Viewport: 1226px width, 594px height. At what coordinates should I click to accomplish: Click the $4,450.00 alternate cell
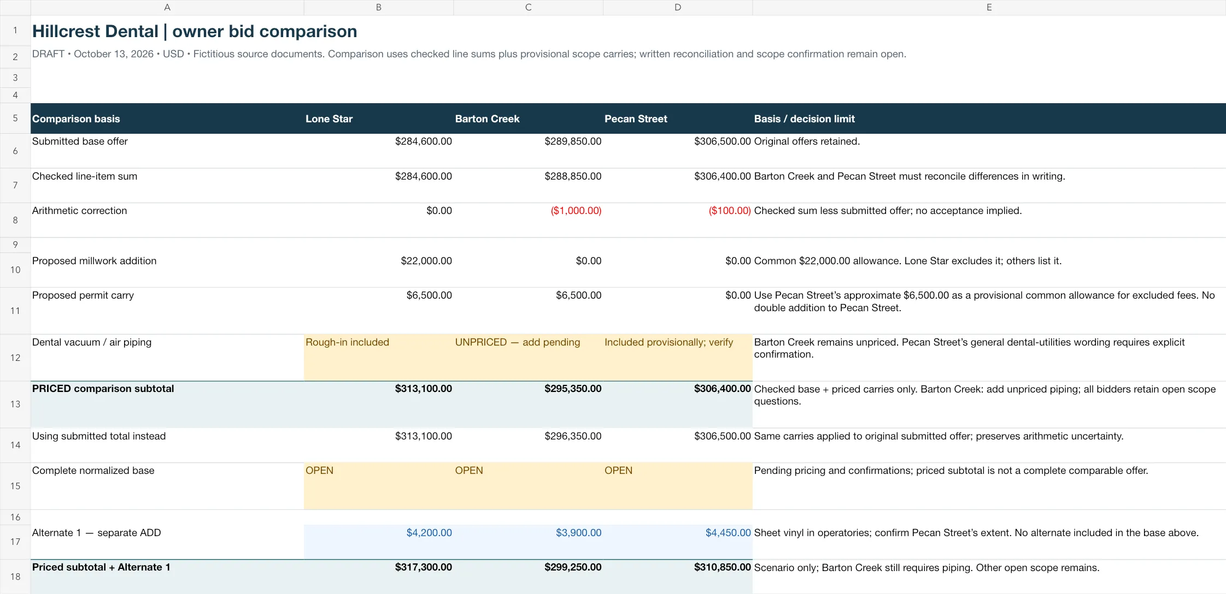pyautogui.click(x=678, y=542)
